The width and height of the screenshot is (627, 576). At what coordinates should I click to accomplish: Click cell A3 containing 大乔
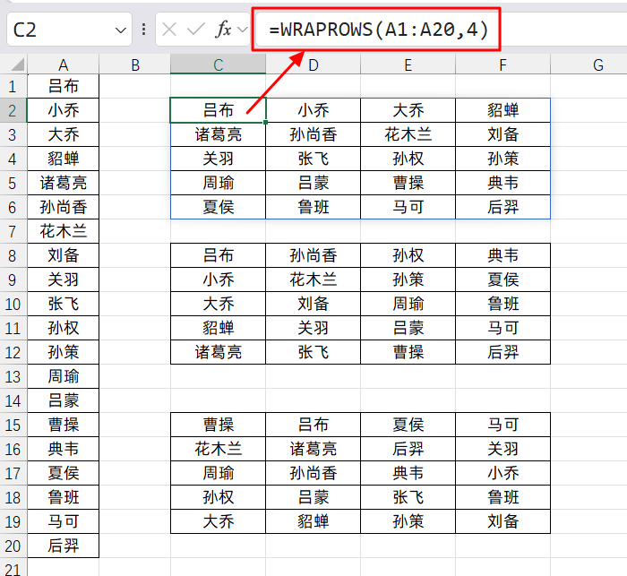point(64,134)
